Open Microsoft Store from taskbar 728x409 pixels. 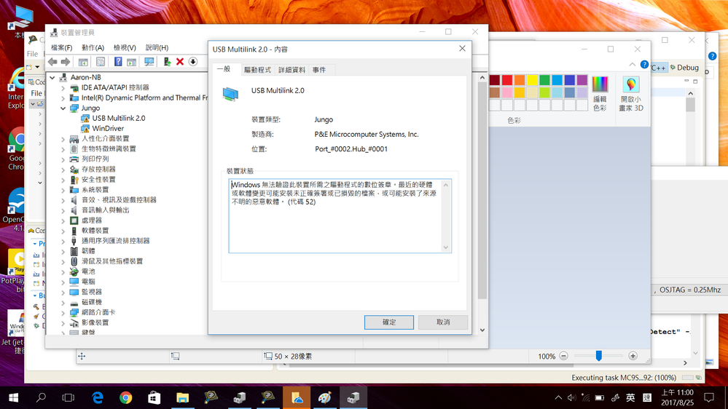click(x=154, y=397)
